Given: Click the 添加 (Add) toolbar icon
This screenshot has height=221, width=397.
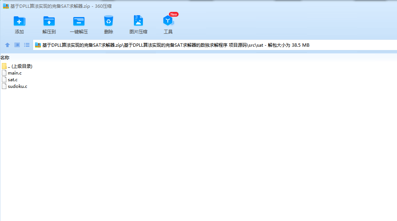Looking at the screenshot, I should click(19, 21).
